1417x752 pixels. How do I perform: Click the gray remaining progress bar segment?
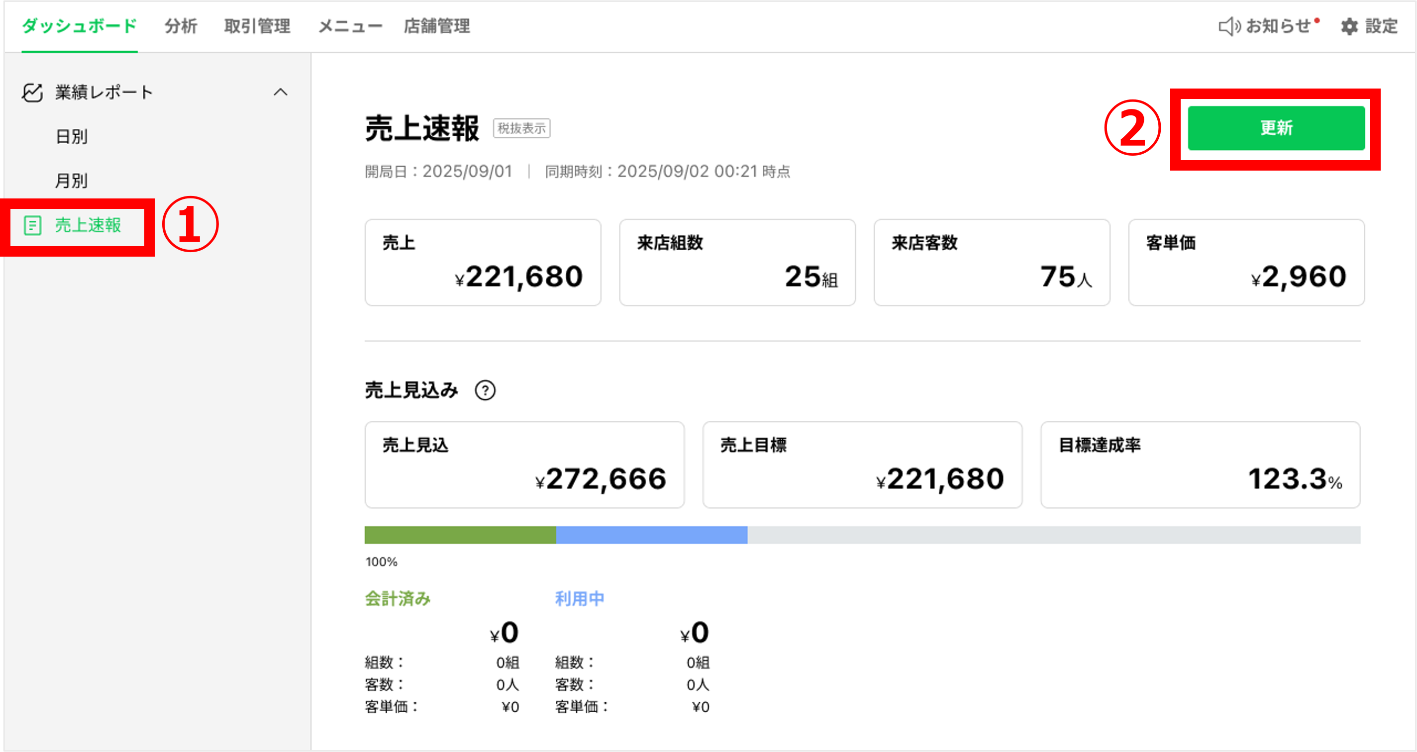point(1054,535)
